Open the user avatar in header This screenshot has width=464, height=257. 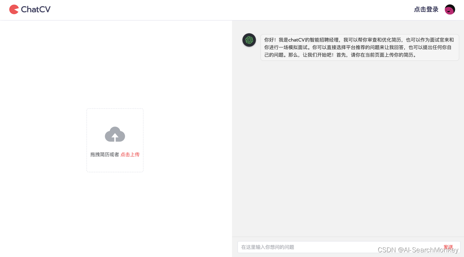[x=450, y=9]
